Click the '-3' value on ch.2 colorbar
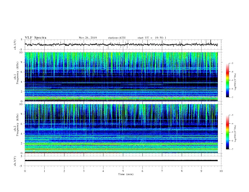 (232, 115)
